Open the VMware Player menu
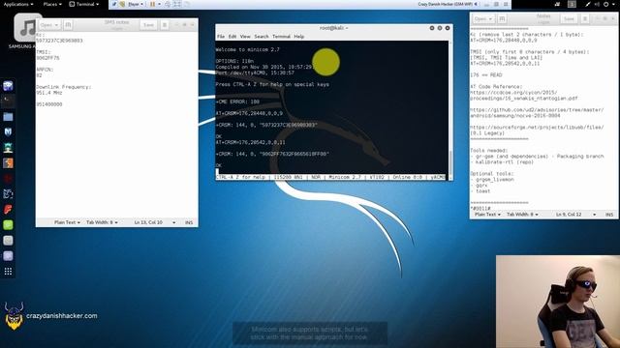Viewport: 620px width, 348px height. click(x=136, y=4)
